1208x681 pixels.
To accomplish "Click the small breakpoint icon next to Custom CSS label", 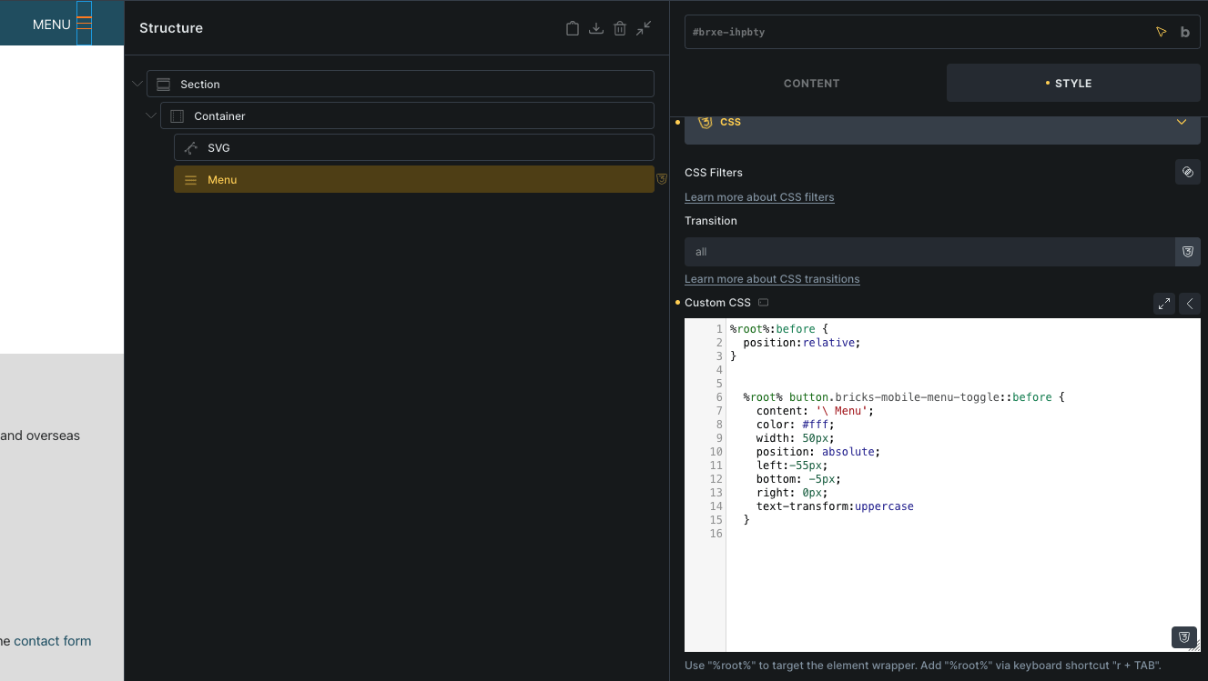I will click(x=764, y=303).
